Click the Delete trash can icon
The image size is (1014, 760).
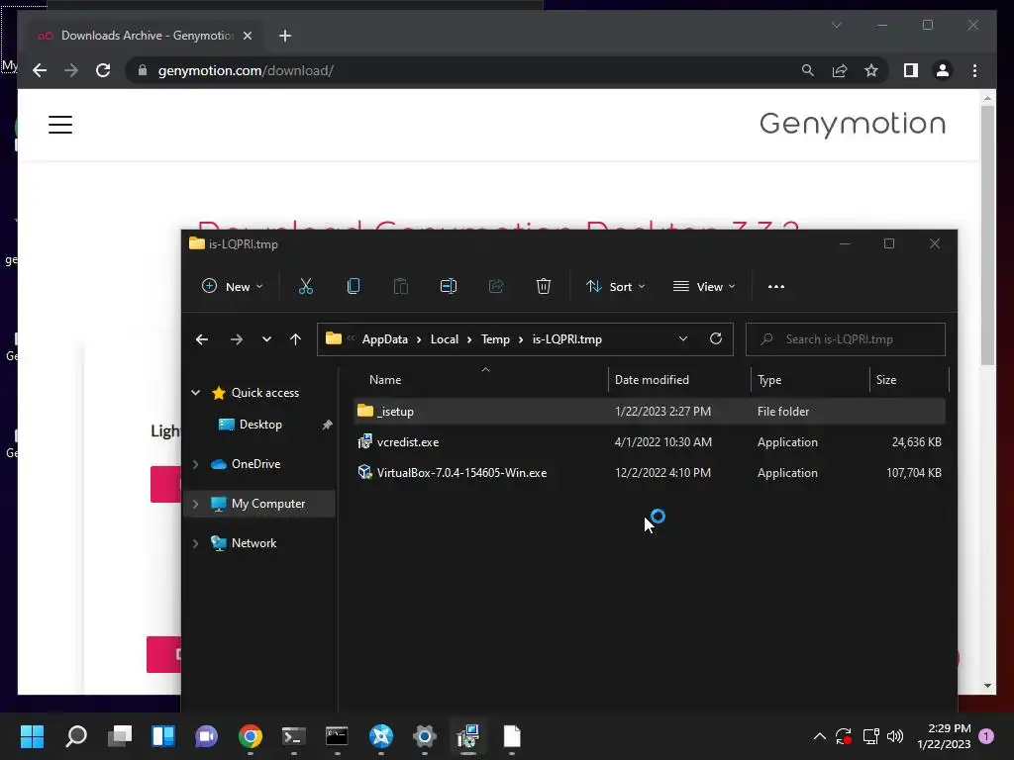click(544, 286)
